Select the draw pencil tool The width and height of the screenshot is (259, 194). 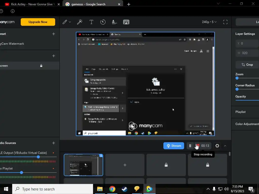coord(65,22)
